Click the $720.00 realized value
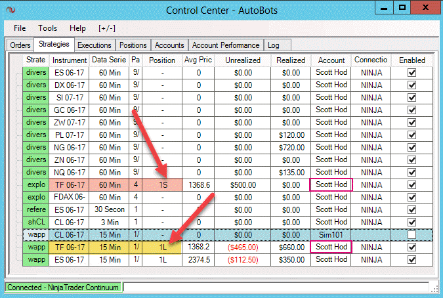 [291, 148]
